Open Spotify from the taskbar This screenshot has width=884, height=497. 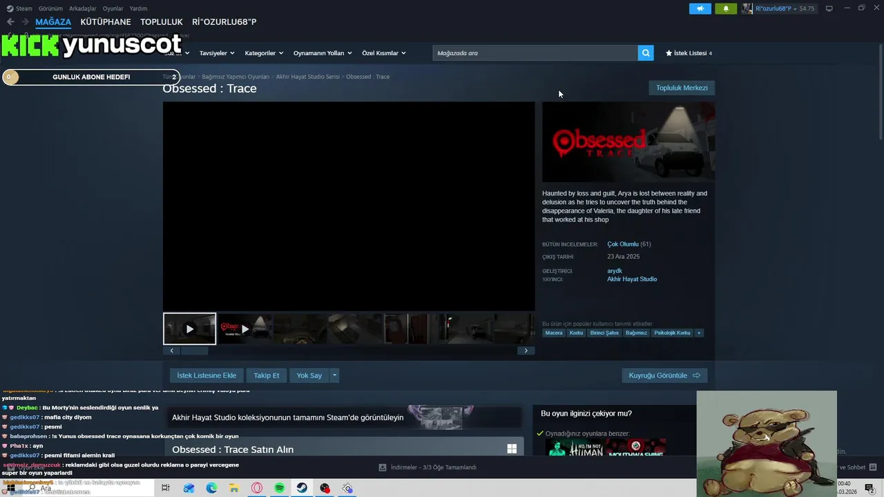click(x=279, y=488)
